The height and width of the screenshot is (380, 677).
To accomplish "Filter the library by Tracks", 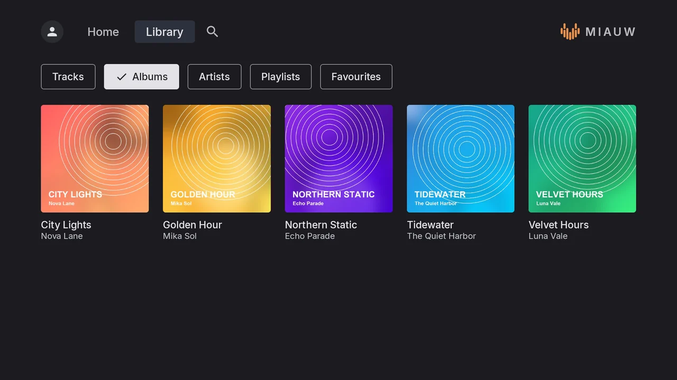I will point(68,77).
